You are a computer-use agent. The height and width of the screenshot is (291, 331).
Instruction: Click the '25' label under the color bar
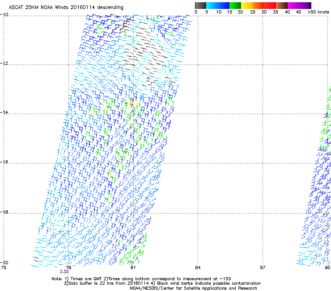[253, 12]
